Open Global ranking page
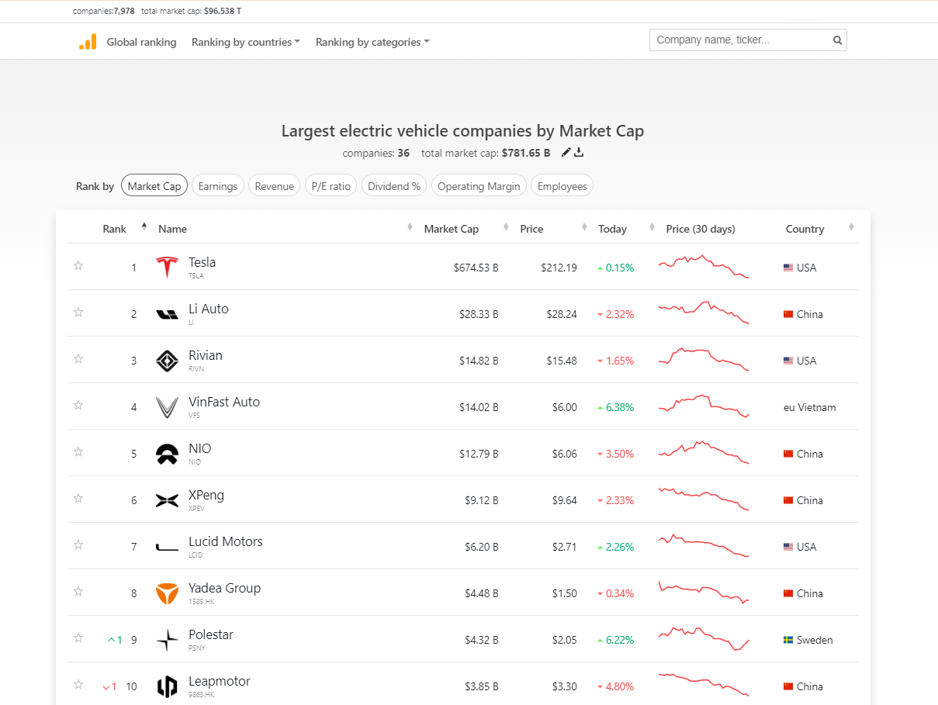Image resolution: width=938 pixels, height=705 pixels. tap(141, 42)
